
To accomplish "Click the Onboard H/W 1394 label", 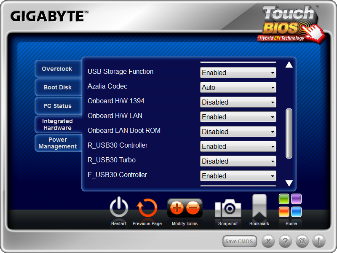I will pyautogui.click(x=116, y=101).
